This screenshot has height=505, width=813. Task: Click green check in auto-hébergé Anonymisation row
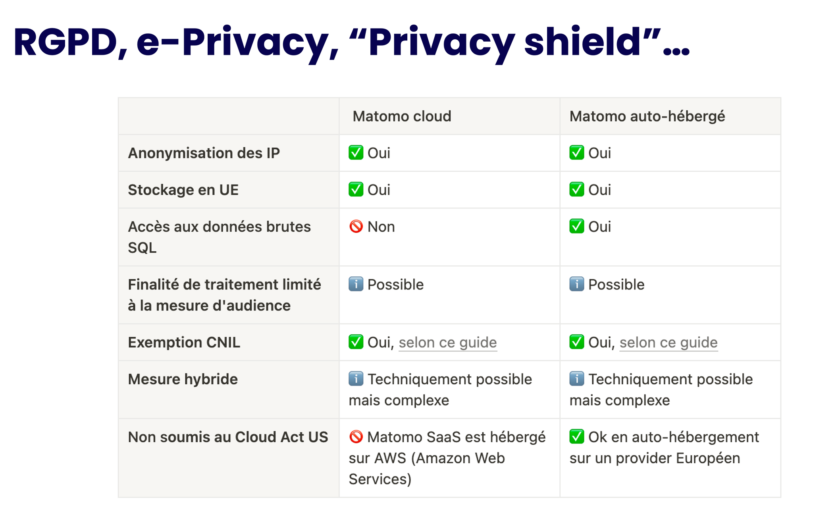(576, 152)
